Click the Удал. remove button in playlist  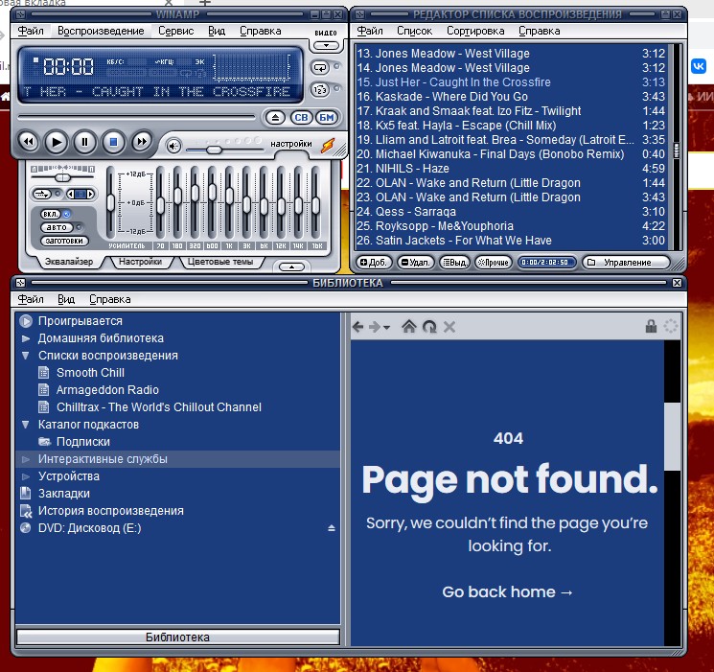pyautogui.click(x=415, y=263)
